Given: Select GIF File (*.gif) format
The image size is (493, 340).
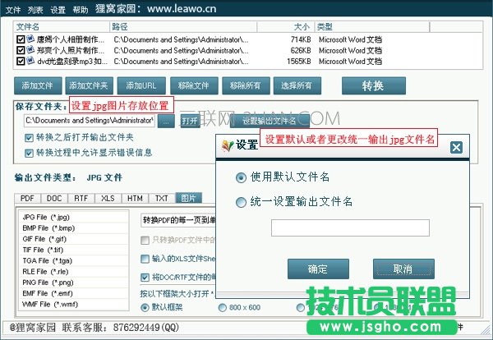Looking at the screenshot, I should click(x=74, y=239).
